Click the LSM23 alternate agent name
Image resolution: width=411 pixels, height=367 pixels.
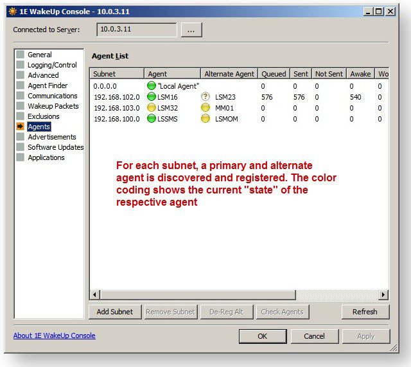(225, 97)
